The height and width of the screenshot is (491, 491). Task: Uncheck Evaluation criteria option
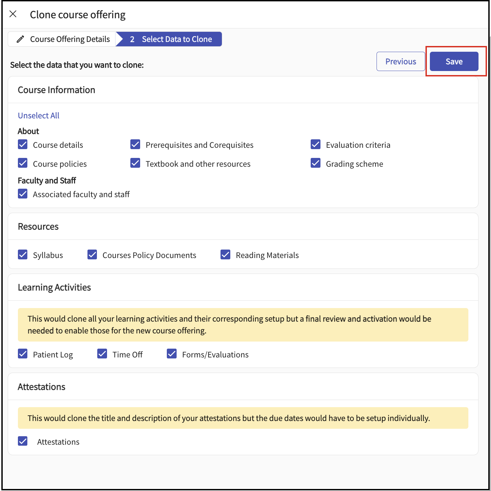(x=316, y=145)
